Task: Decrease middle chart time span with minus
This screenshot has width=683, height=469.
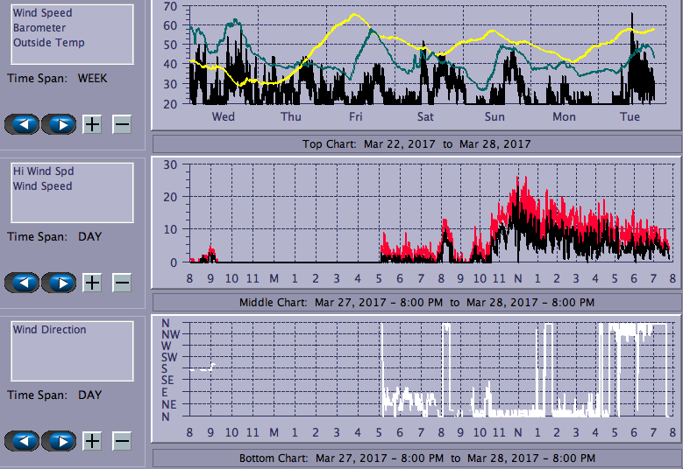Action: point(122,283)
